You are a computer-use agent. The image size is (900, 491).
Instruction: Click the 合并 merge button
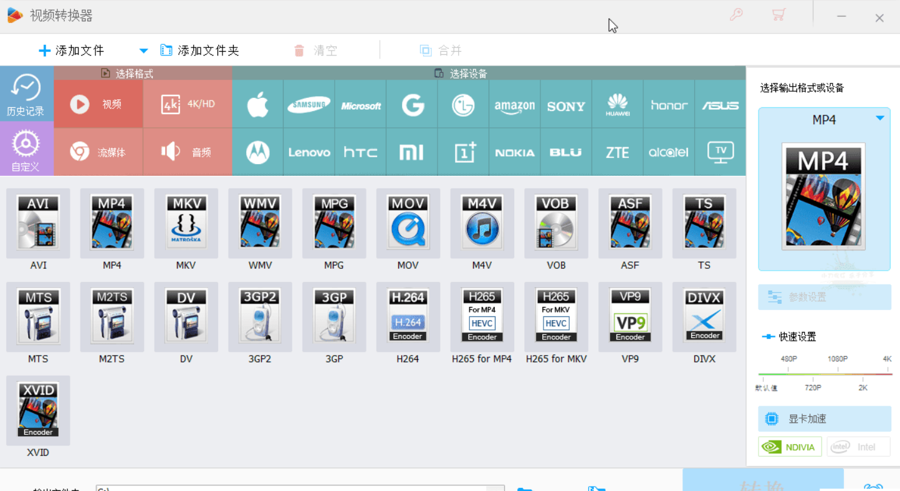click(441, 51)
